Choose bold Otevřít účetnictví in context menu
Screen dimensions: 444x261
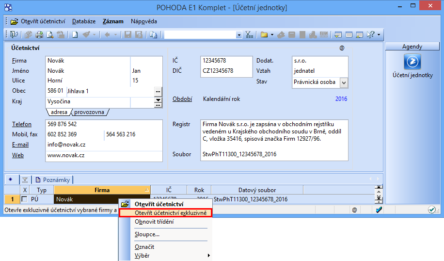pyautogui.click(x=165, y=204)
